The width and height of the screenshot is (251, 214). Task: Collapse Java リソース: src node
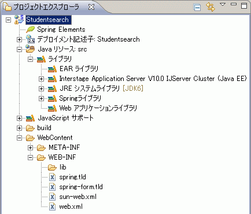[19, 50]
